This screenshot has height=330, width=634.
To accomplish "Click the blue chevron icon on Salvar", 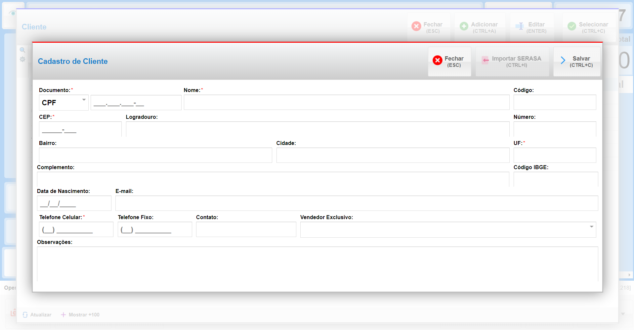I will pos(563,60).
